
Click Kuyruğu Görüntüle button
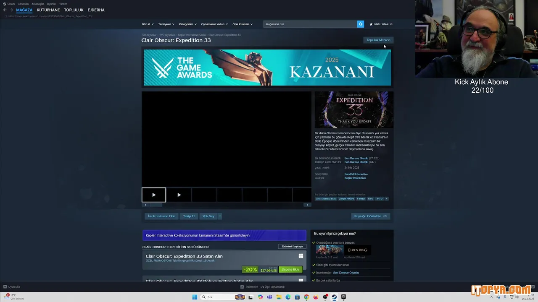pos(371,216)
